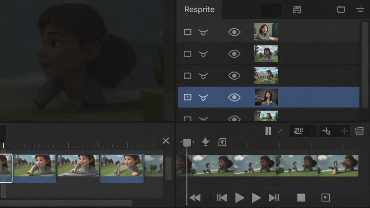
Task: Tick the checkbox on the first layer row
Action: pos(188,32)
